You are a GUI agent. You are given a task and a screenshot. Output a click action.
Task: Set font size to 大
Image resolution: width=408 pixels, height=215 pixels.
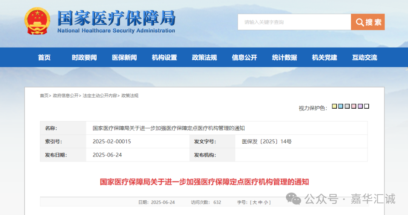point(255,202)
